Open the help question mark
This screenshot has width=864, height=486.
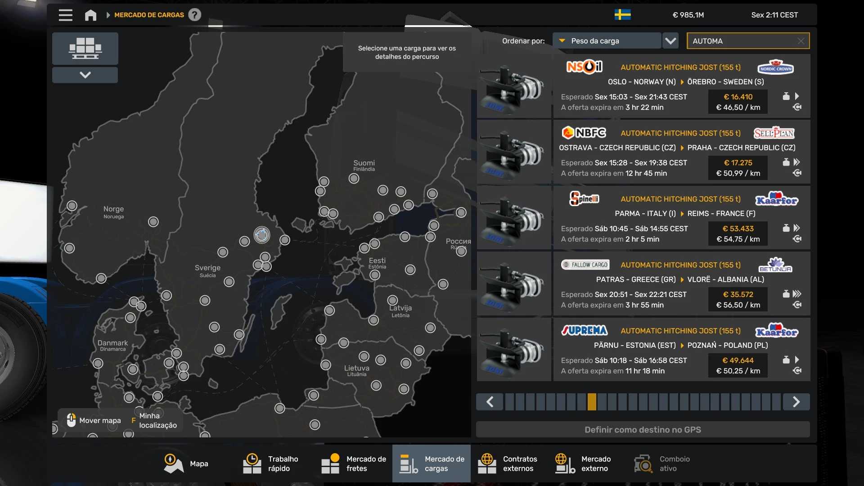[194, 15]
